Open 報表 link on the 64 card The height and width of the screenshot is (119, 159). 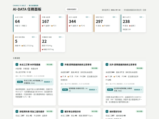click(34, 17)
